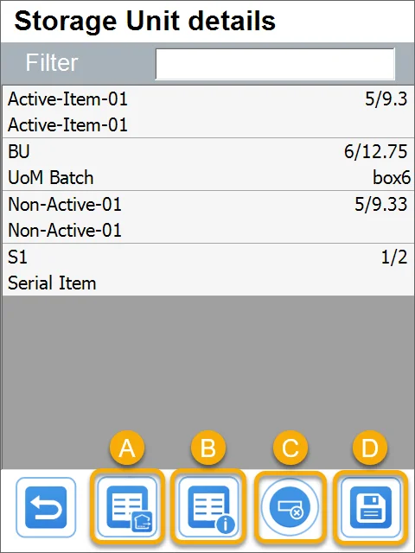The width and height of the screenshot is (415, 553).
Task: Click the orange C callout badge
Action: (x=290, y=448)
